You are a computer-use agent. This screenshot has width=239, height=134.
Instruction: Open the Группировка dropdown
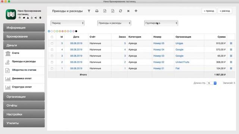point(161,23)
